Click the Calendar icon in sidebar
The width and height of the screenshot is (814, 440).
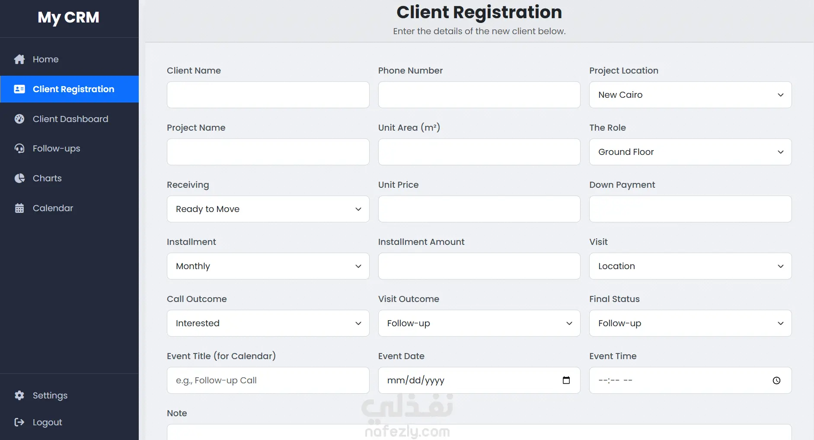(19, 208)
